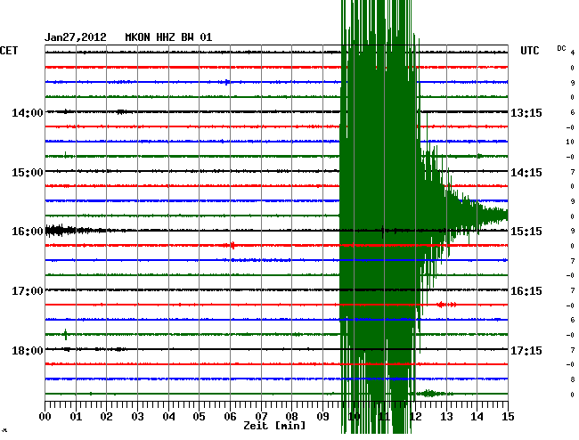The width and height of the screenshot is (579, 440).
Task: Click the 05 minute axis tick label
Action: [x=199, y=416]
